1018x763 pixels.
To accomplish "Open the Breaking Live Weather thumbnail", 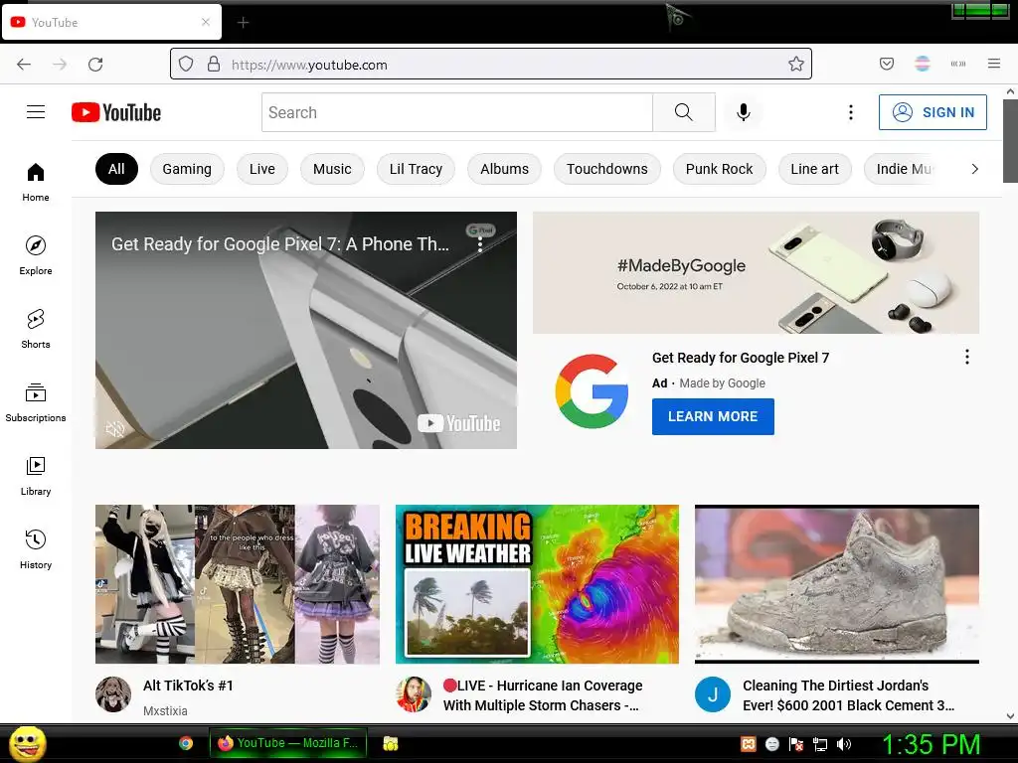I will click(537, 584).
